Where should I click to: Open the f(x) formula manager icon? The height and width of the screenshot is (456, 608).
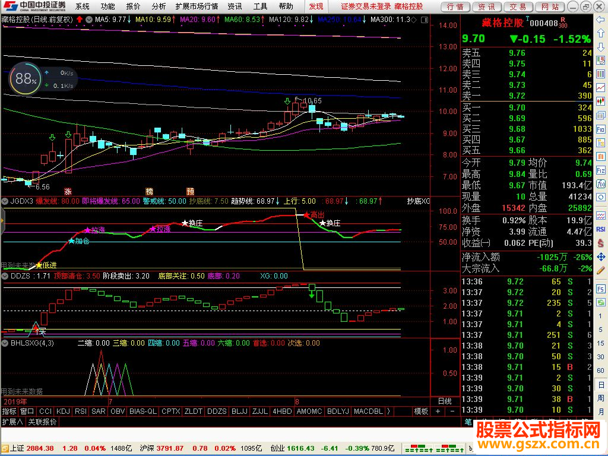[x=601, y=184]
